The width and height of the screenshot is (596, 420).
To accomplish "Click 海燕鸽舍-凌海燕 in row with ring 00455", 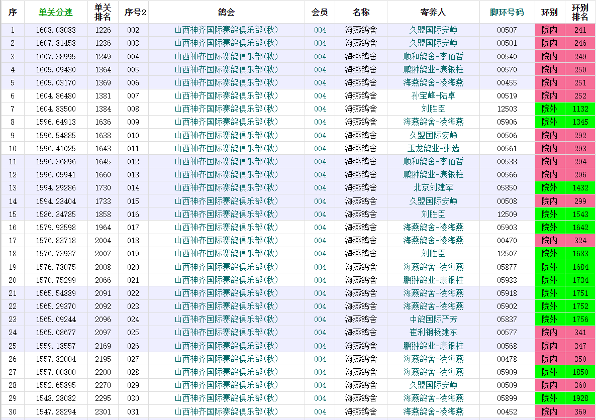I will pyautogui.click(x=433, y=82).
